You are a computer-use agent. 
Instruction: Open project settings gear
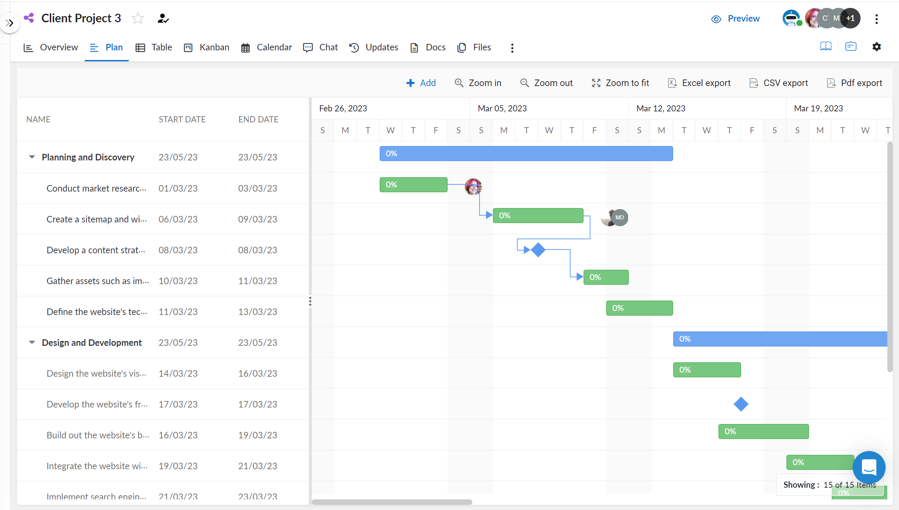tap(876, 47)
